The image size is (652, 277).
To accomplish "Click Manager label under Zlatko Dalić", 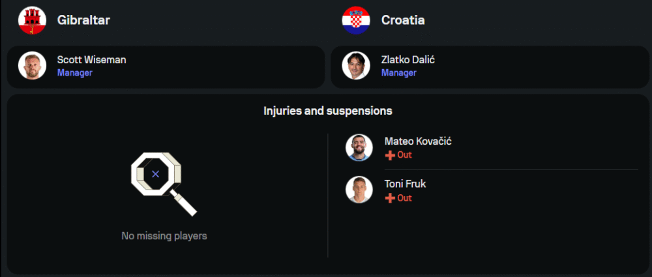I will coord(398,73).
